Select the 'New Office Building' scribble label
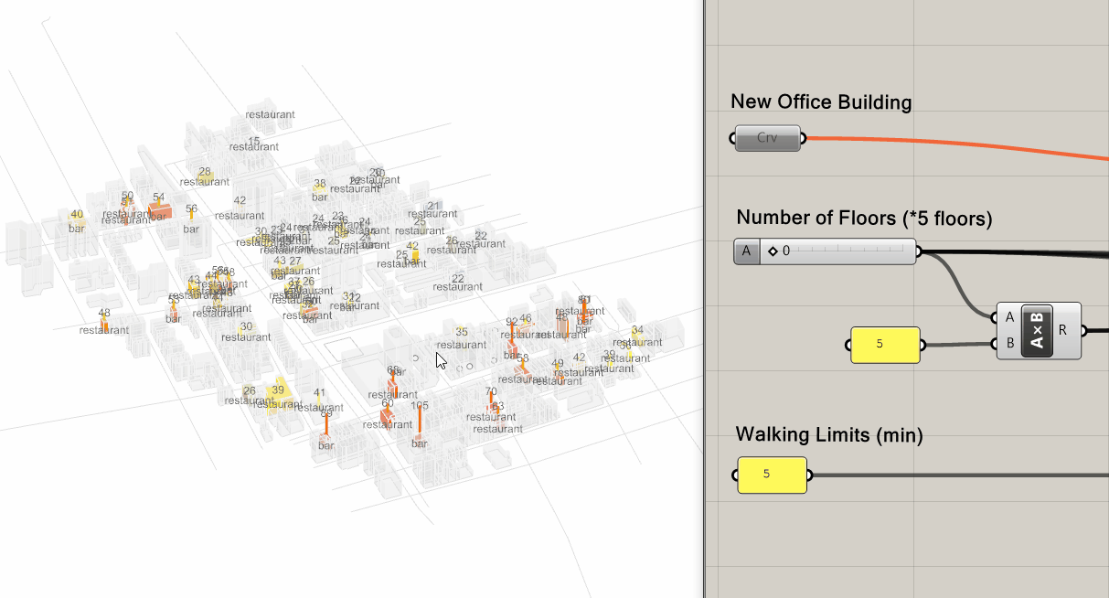 (x=821, y=101)
